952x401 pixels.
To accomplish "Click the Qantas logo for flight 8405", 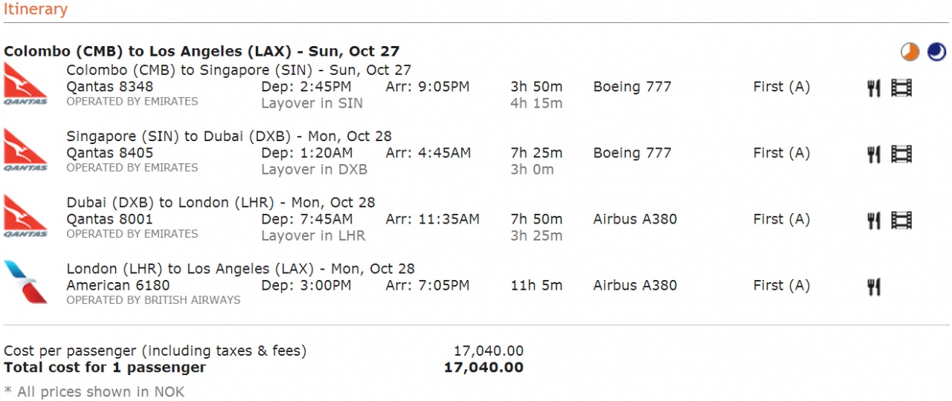I will click(x=25, y=149).
